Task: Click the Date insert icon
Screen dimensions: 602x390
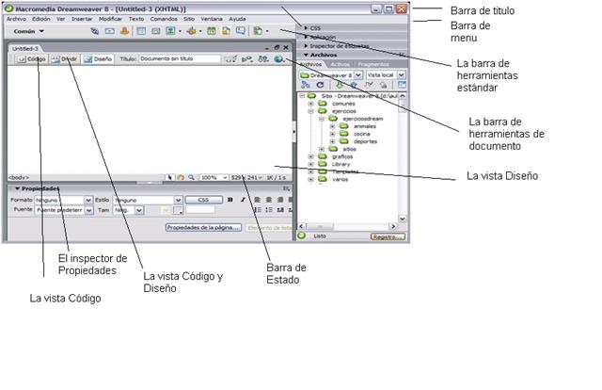Action: click(211, 31)
